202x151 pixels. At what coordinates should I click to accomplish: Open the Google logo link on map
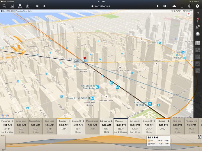point(5,116)
